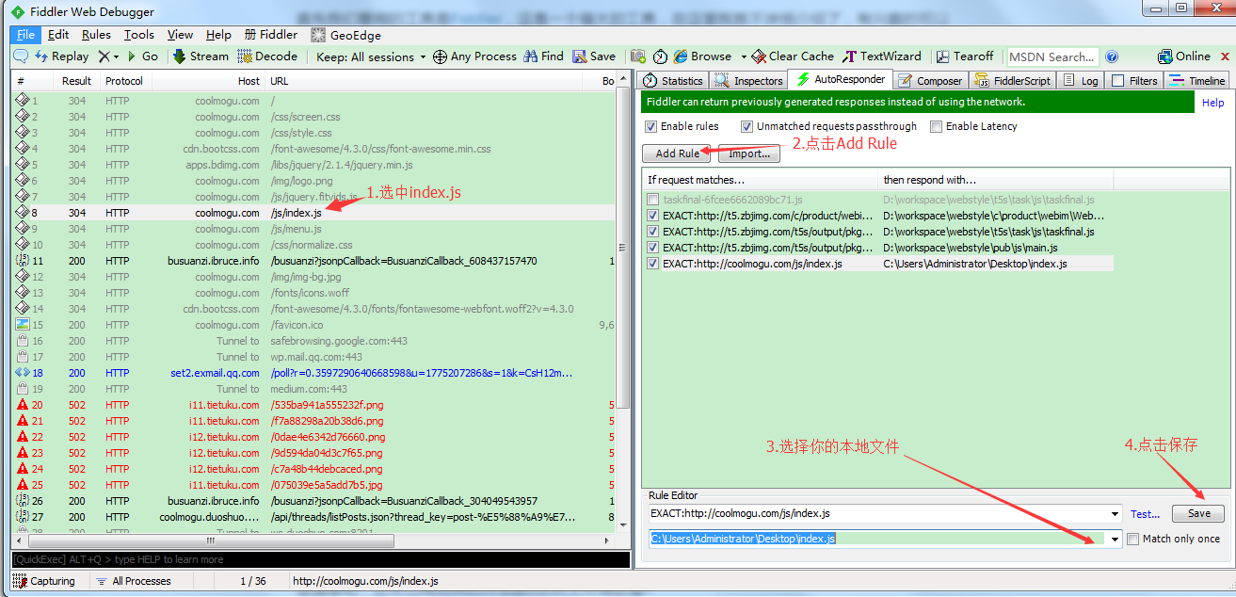Open Find sessions from the toolbar
The height and width of the screenshot is (597, 1236).
coord(544,56)
